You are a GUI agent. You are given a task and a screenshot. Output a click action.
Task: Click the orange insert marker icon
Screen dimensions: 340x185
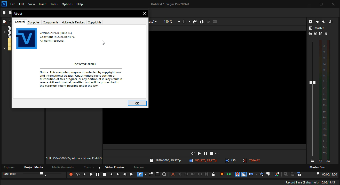(x=222, y=174)
